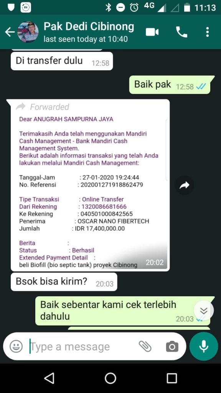The width and height of the screenshot is (221, 393).
Task: Open the three-dot overflow menu
Action: 207,32
